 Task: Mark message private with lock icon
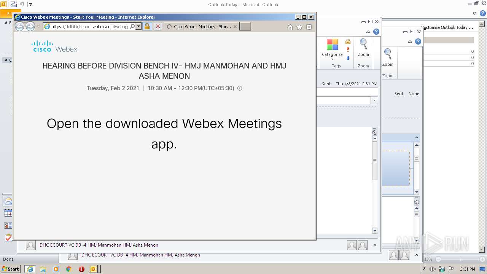pos(348,42)
